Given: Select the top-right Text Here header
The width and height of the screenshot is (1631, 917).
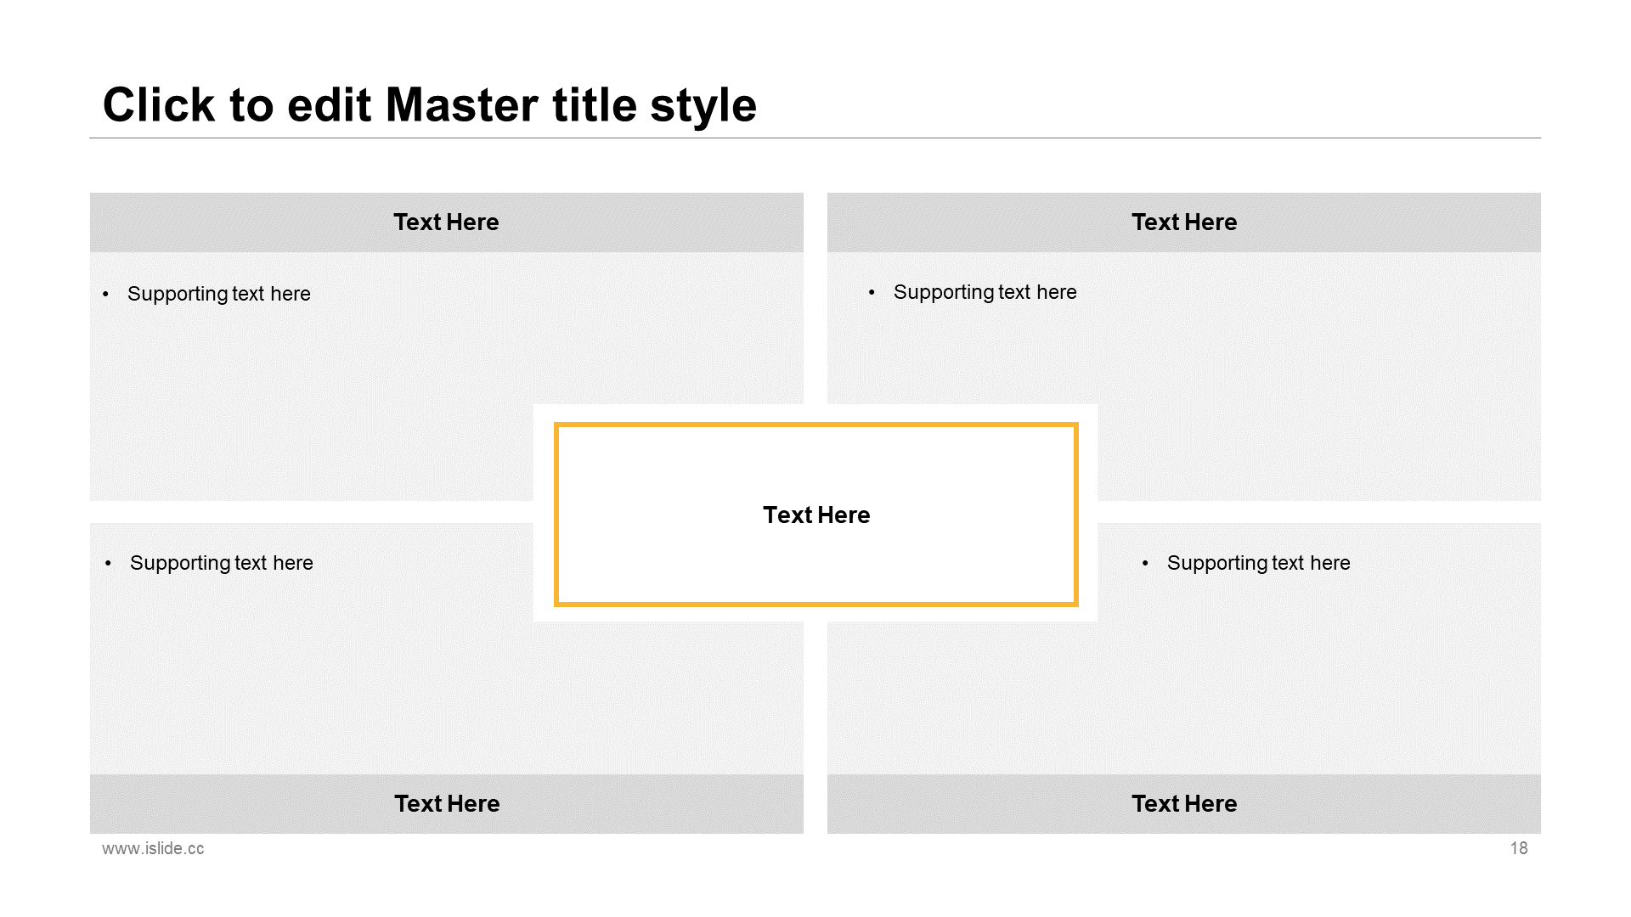Looking at the screenshot, I should [1184, 222].
